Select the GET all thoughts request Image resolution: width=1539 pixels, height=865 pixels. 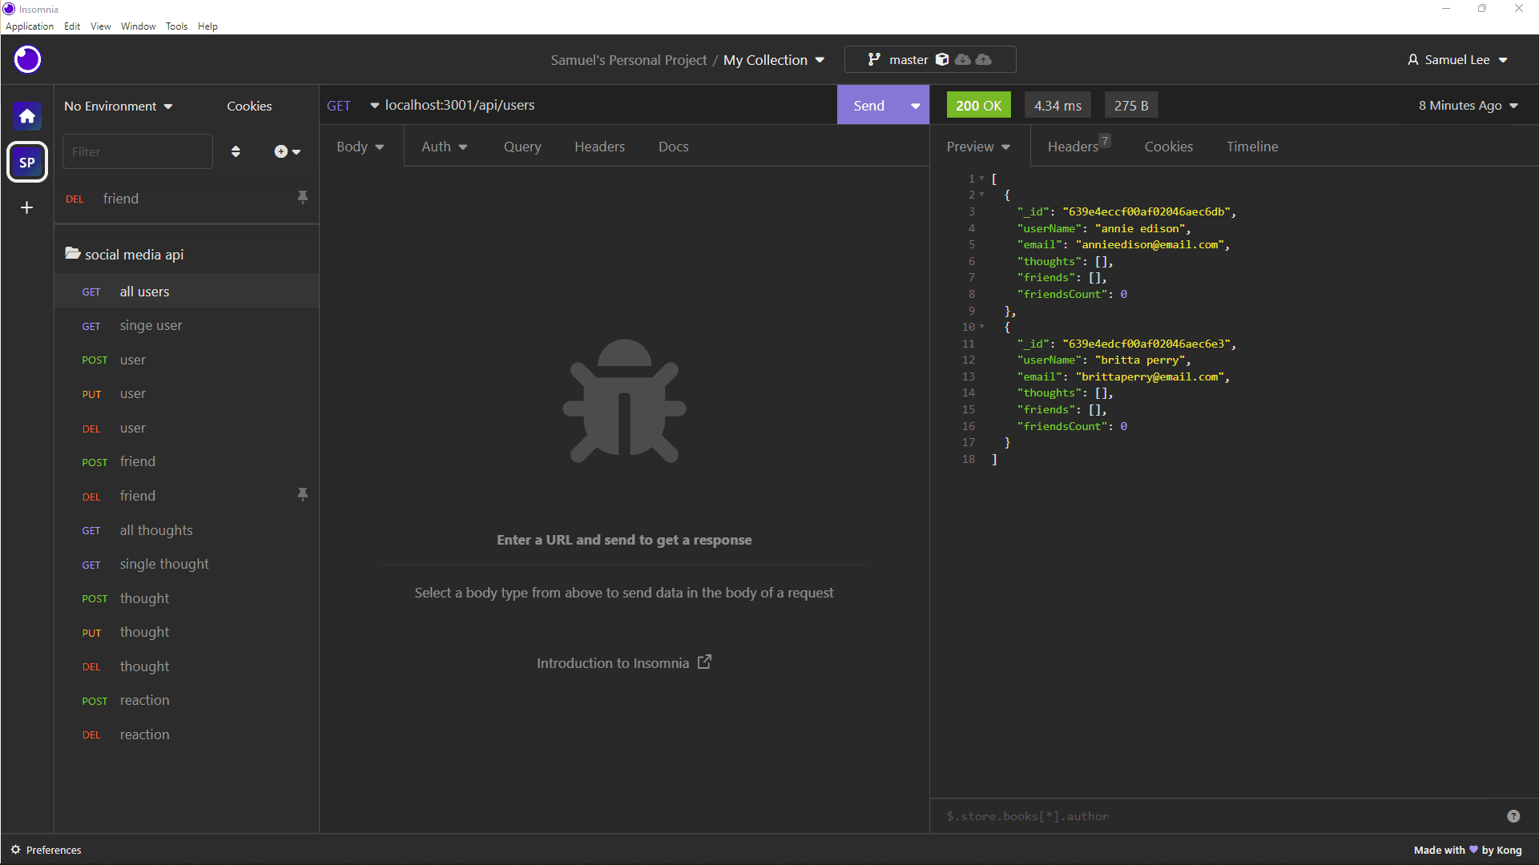click(x=187, y=530)
